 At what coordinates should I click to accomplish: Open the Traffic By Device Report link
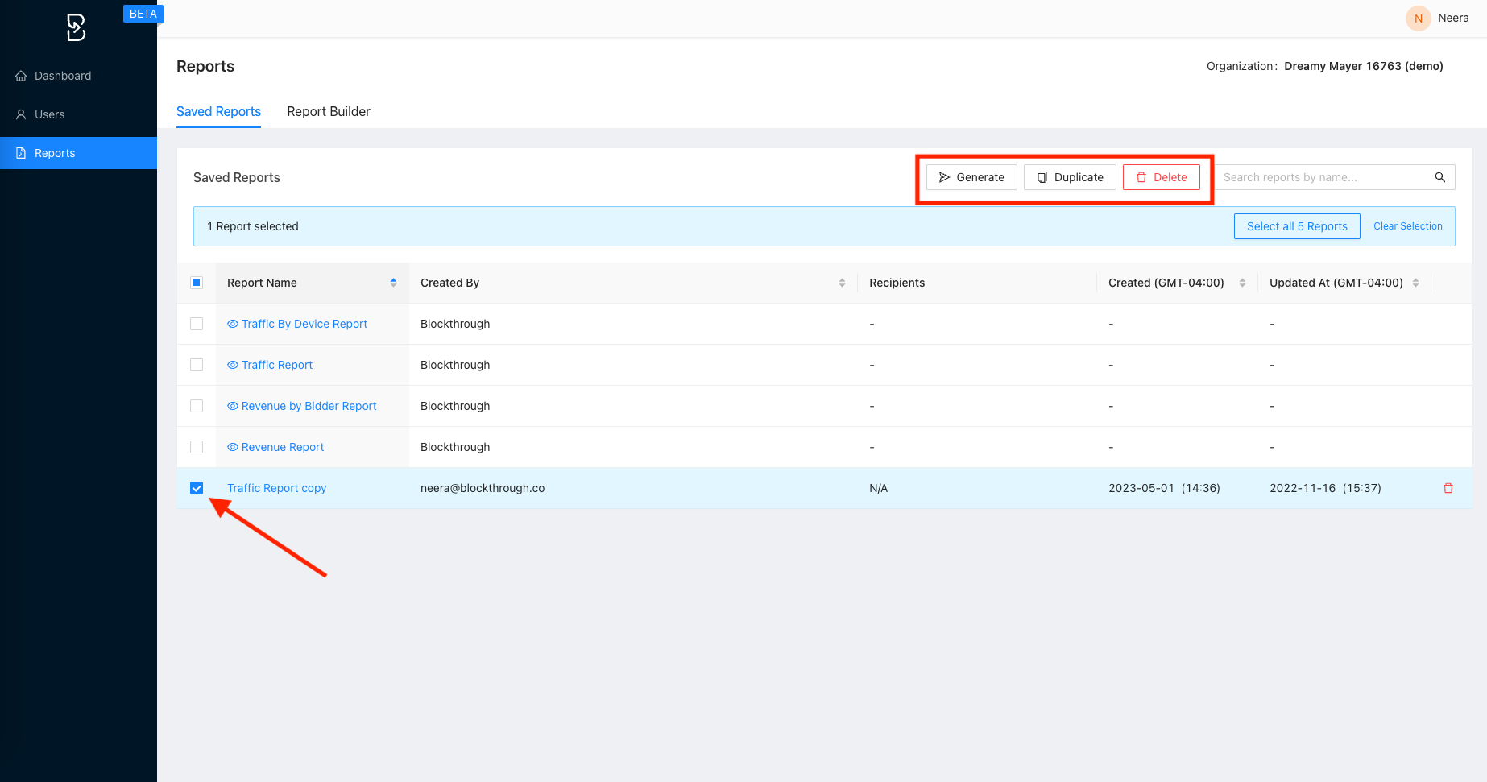tap(304, 324)
